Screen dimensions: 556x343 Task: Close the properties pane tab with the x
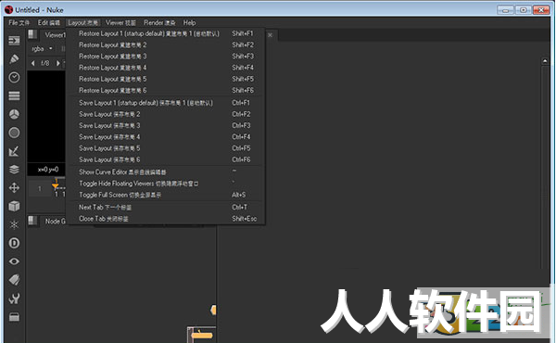coord(271,35)
